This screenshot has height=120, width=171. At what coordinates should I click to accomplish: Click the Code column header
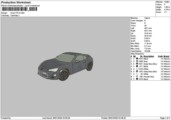point(160,56)
